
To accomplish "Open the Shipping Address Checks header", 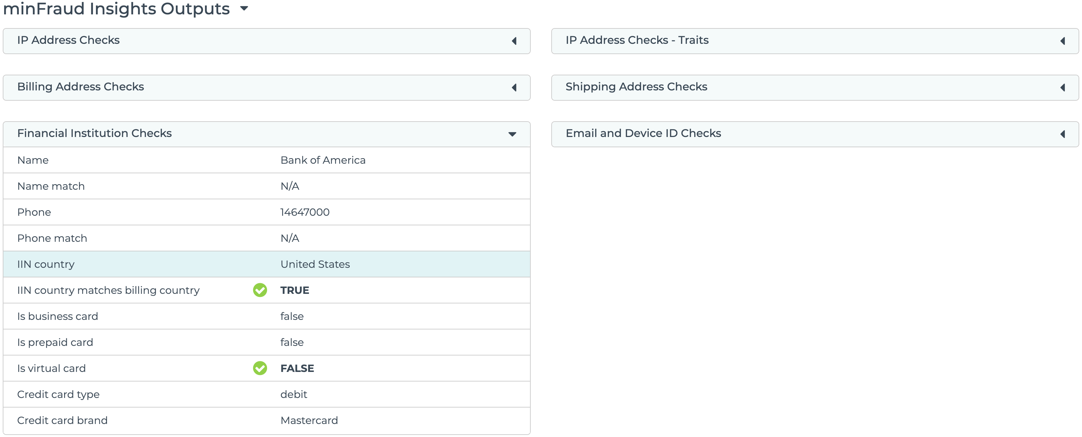I will pyautogui.click(x=636, y=87).
